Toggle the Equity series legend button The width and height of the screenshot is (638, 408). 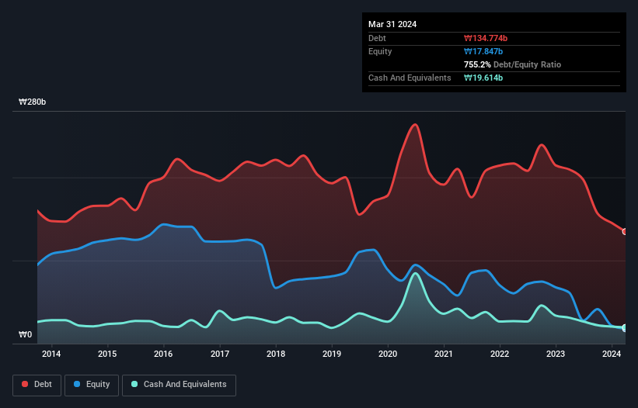[92, 385]
